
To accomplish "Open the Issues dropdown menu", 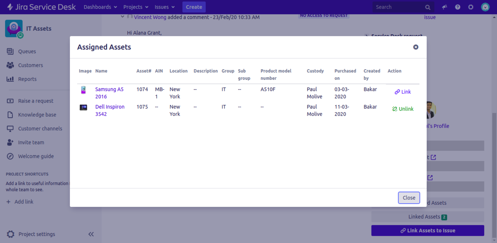I will [164, 7].
